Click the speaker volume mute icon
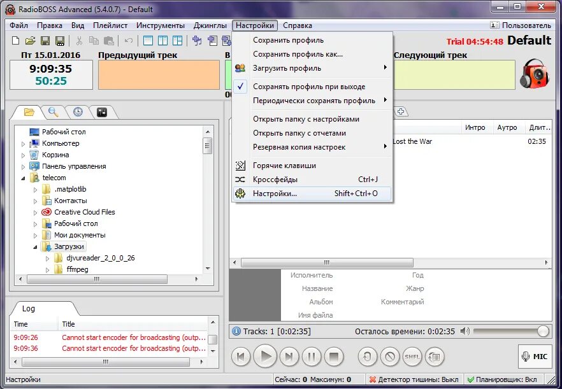 465,331
